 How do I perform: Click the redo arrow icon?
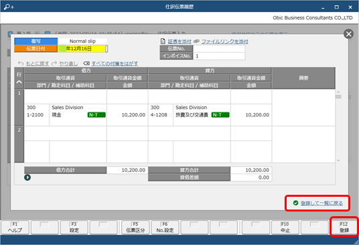(x=54, y=64)
